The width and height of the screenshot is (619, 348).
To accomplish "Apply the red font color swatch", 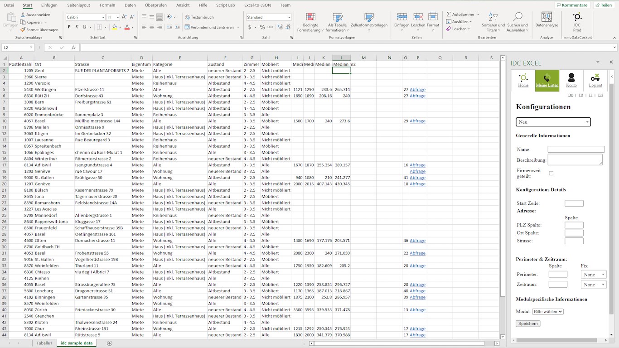I will tap(127, 27).
